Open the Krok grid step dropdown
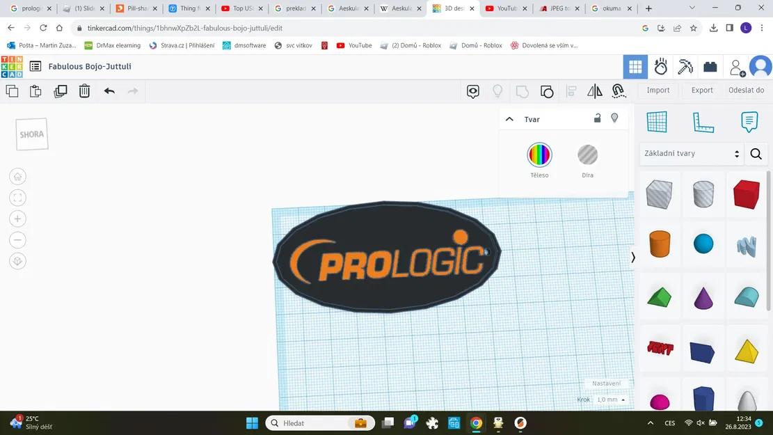773x435 pixels. pos(609,399)
